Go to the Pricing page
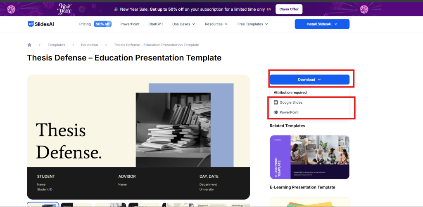The height and width of the screenshot is (207, 423). point(85,24)
